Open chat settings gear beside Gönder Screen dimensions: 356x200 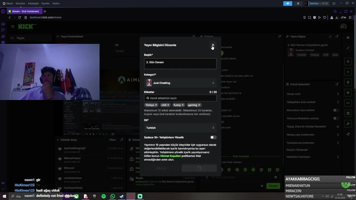click(x=262, y=186)
